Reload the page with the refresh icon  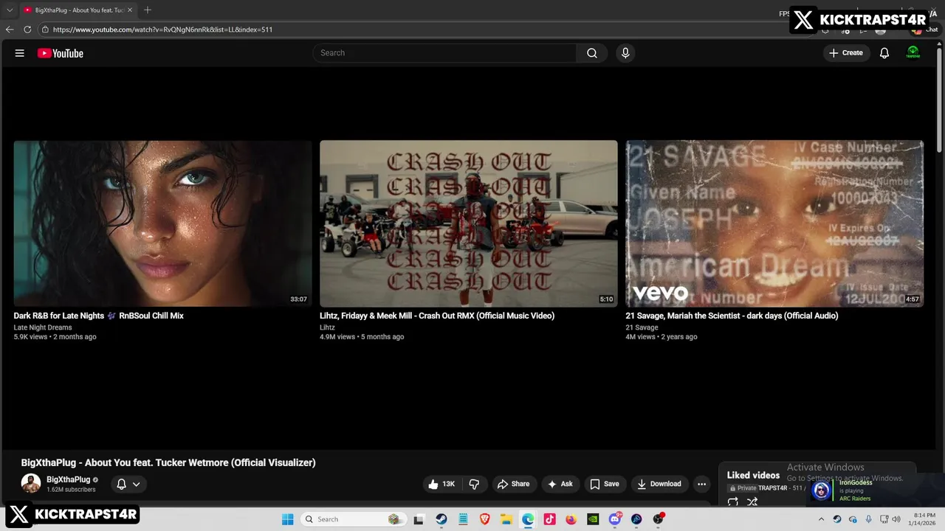click(x=27, y=29)
